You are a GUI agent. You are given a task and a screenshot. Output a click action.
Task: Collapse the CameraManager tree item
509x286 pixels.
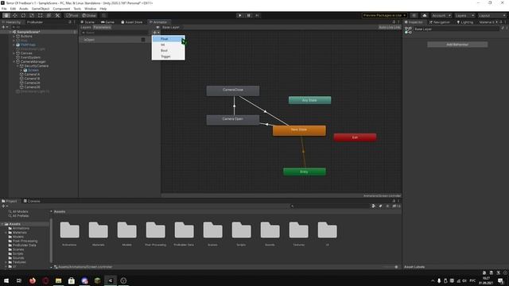tap(14, 62)
